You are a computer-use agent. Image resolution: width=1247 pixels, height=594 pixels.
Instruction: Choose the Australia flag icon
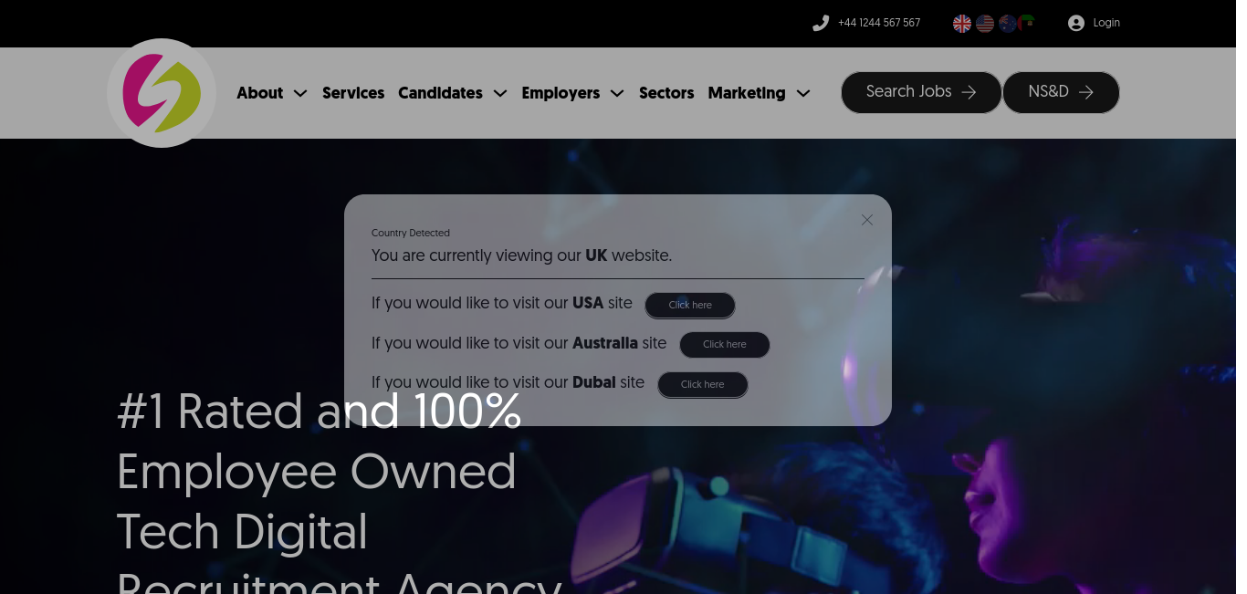point(1007,24)
